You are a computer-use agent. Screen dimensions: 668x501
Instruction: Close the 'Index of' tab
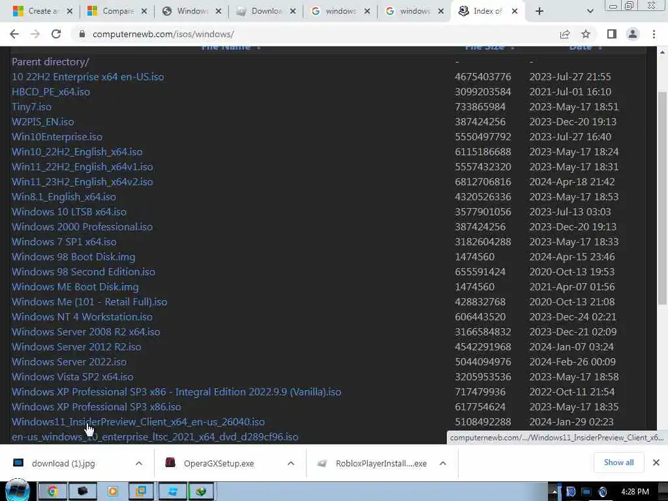[x=515, y=11]
